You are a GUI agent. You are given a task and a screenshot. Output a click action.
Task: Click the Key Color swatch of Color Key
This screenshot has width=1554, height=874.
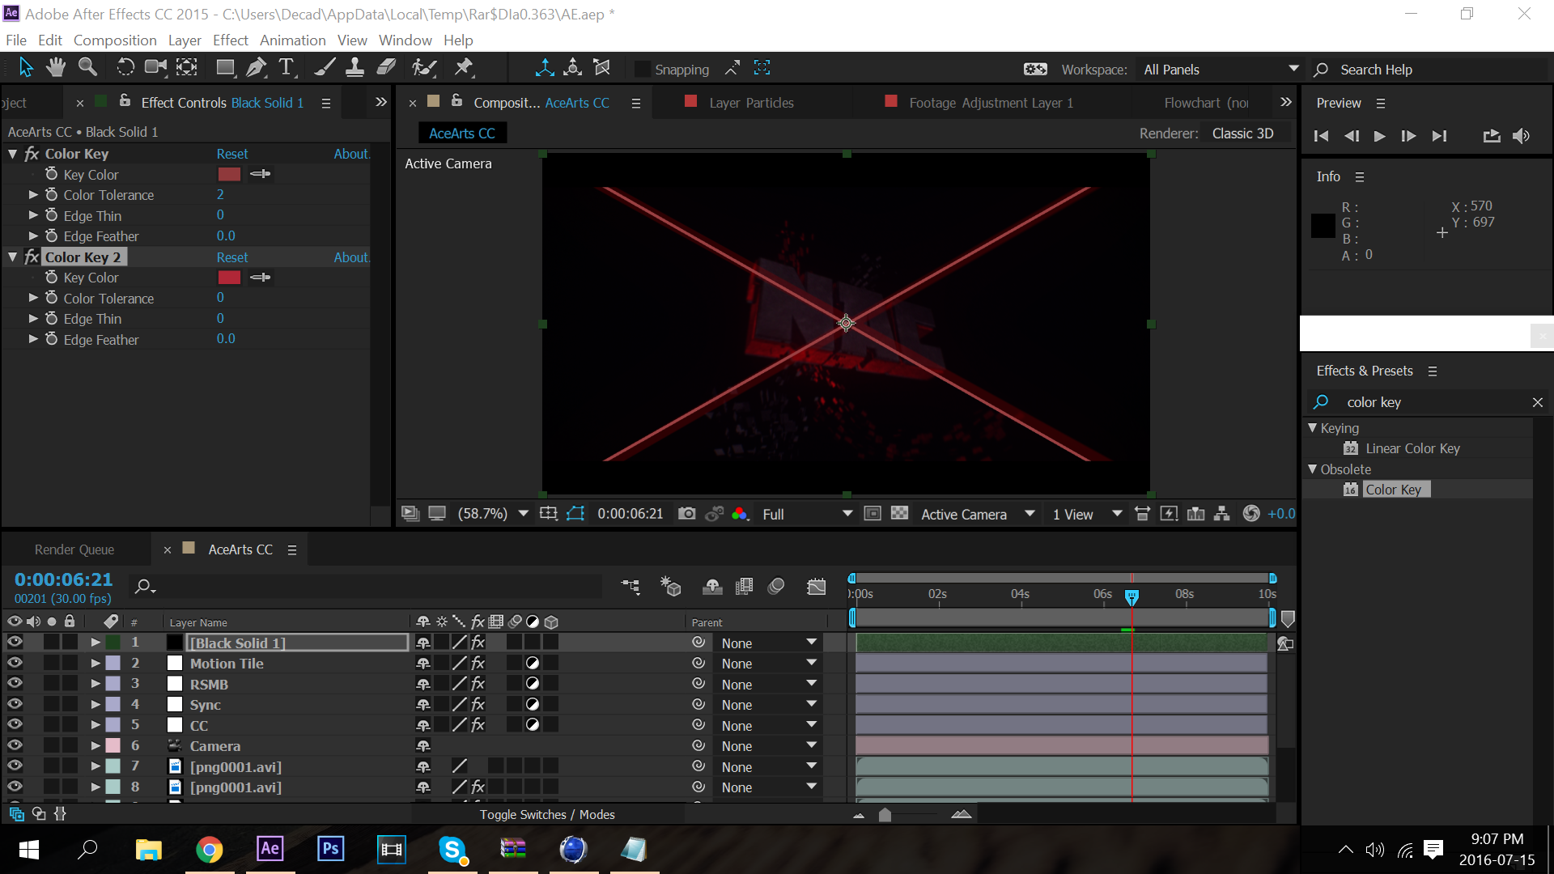click(229, 174)
